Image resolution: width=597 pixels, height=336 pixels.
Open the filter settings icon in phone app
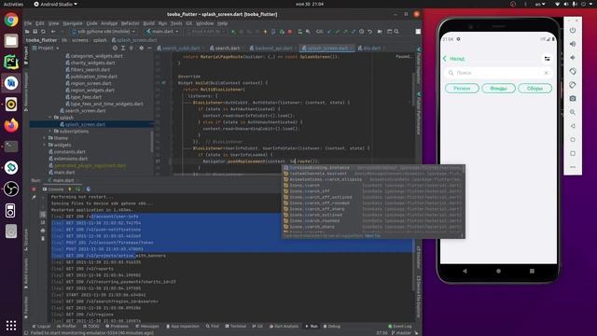548,59
